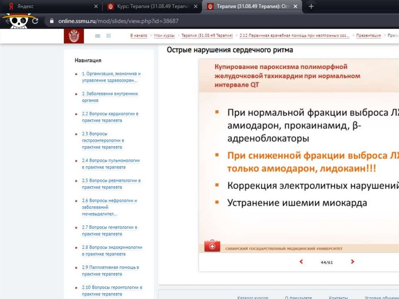
Task: Open Терапия (31.08.49 Терапия) breadcrumb
Action: [207, 35]
